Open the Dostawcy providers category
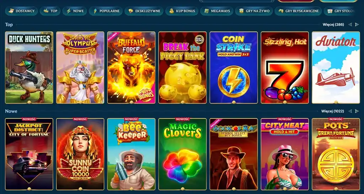Image resolution: width=364 pixels, height=194 pixels. 21,11
